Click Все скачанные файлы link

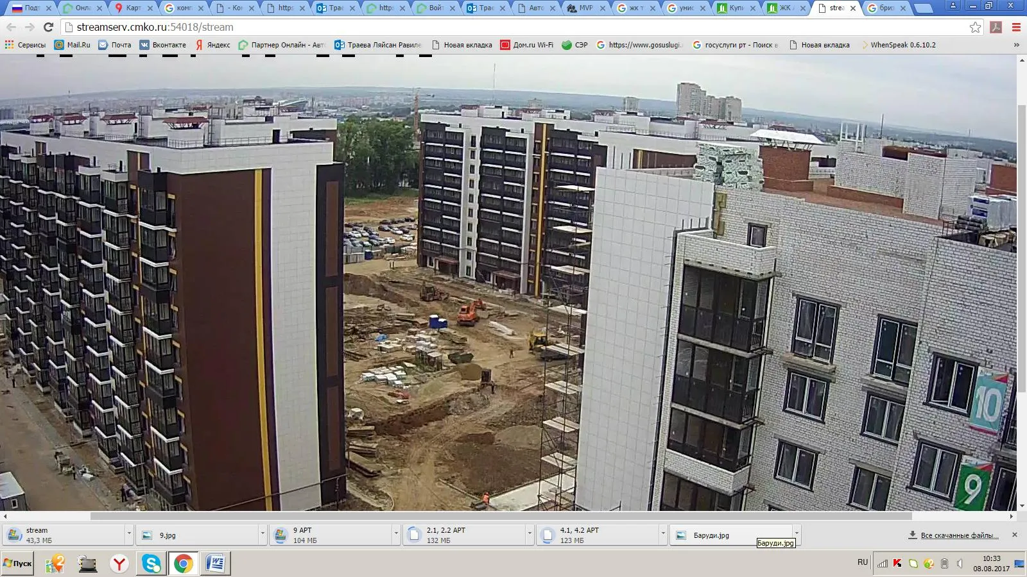(x=959, y=535)
